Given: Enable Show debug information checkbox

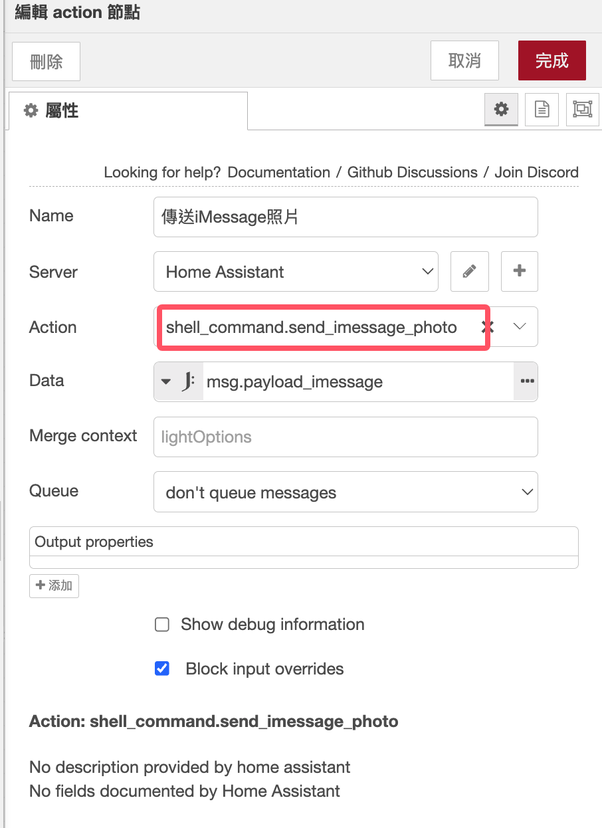Looking at the screenshot, I should 162,625.
